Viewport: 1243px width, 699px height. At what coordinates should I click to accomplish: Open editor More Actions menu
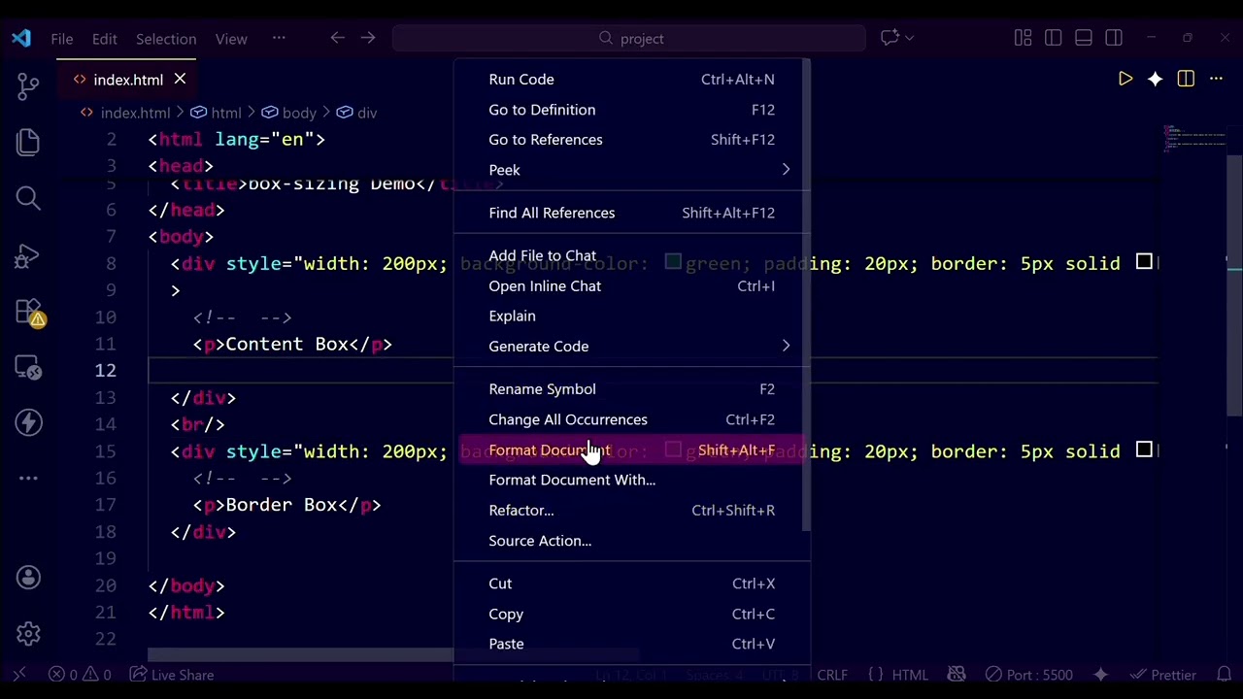point(1216,79)
